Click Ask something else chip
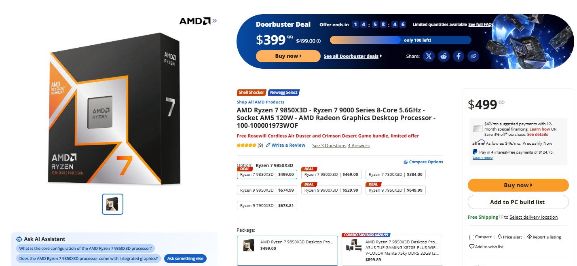 (185, 259)
